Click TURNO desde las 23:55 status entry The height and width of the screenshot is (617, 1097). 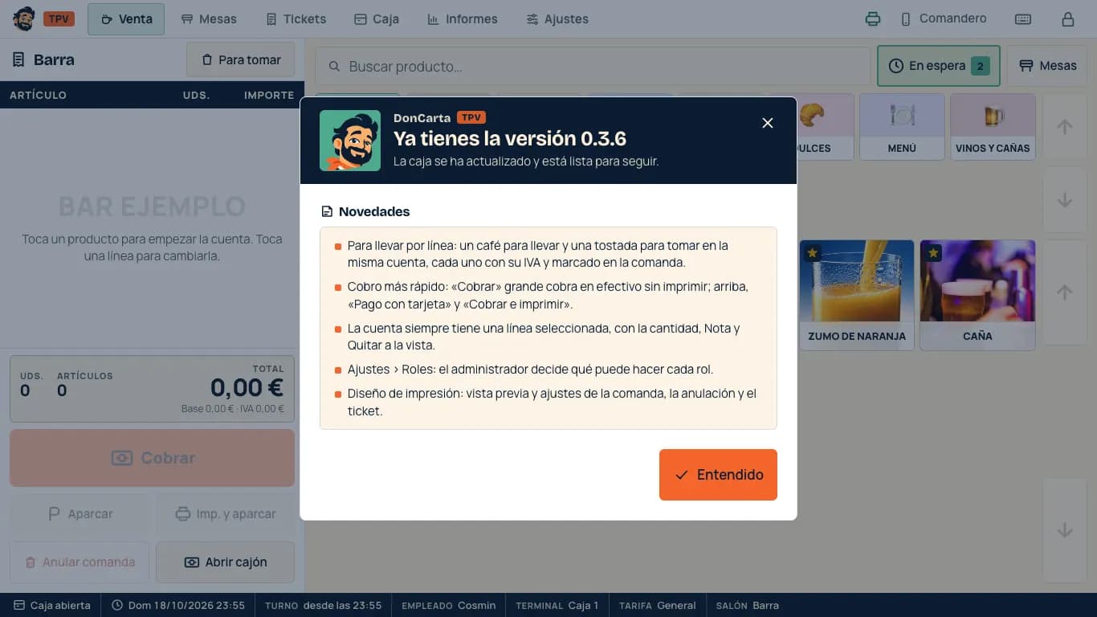[x=324, y=605]
